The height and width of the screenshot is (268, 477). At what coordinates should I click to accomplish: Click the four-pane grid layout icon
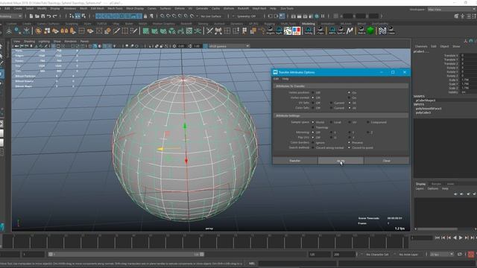point(336,16)
